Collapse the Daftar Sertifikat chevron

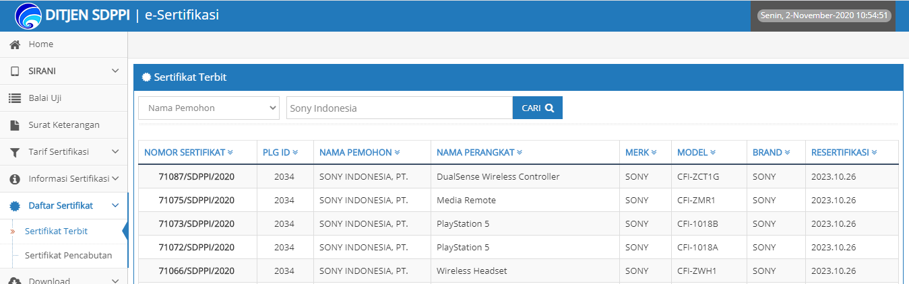[x=115, y=206]
